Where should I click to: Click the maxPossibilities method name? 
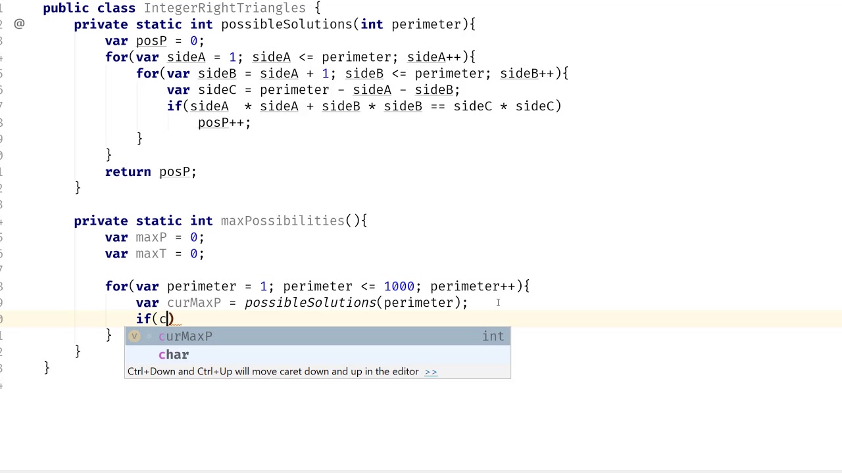tap(283, 221)
